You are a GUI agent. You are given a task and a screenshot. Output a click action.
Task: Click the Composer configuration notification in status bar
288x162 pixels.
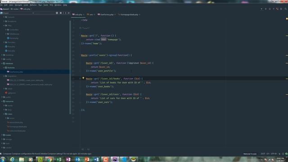(x=47, y=154)
